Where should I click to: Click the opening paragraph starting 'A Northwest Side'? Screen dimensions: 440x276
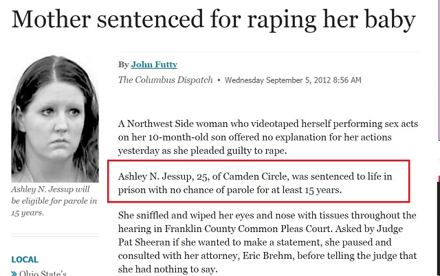point(268,137)
